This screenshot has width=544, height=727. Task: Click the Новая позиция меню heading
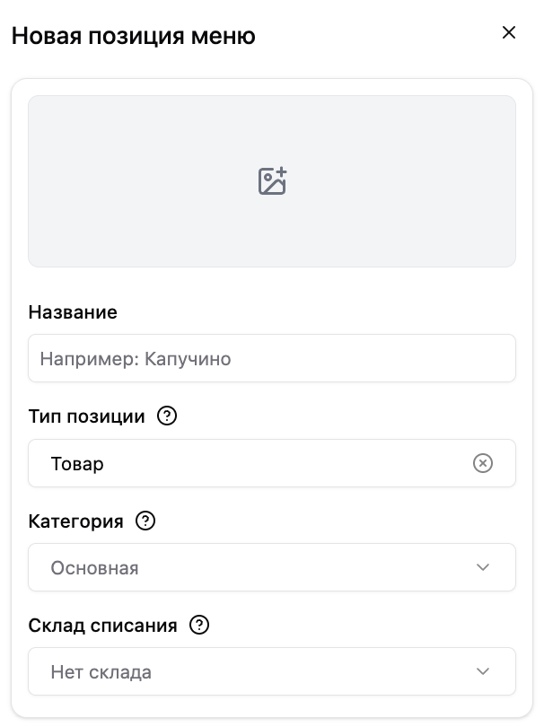(x=134, y=36)
